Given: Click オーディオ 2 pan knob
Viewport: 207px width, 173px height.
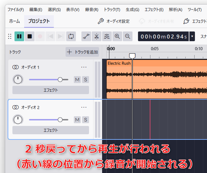Looking at the screenshot, I should [x=18, y=119].
